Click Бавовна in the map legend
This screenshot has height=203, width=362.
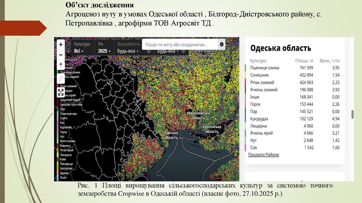tap(65, 146)
